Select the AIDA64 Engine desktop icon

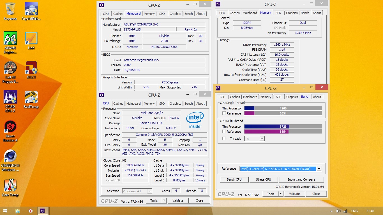[x=10, y=43]
